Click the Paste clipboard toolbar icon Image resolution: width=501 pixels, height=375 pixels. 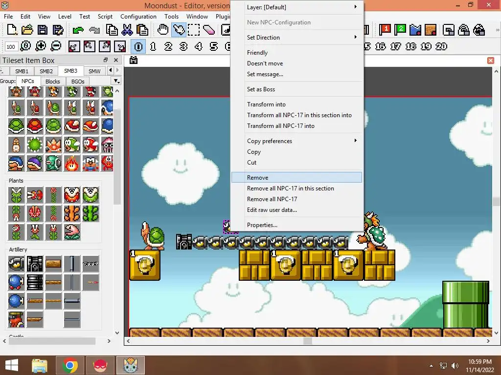142,30
